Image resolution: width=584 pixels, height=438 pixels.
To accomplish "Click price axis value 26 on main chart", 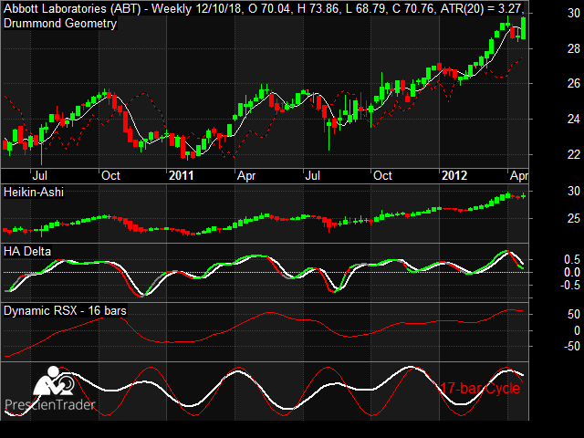I will 574,83.
